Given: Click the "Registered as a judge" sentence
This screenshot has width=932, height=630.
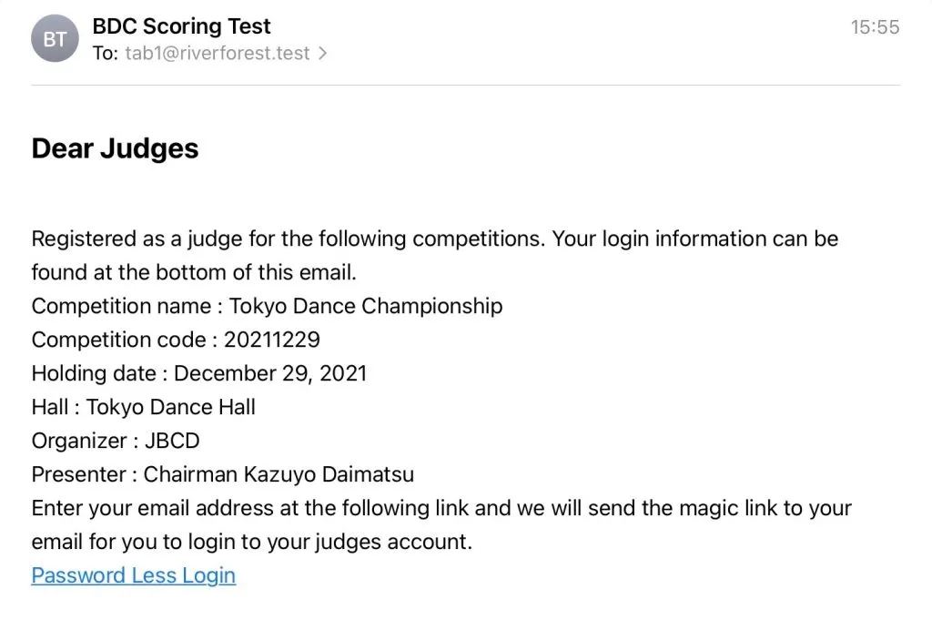Looking at the screenshot, I should pos(434,239).
